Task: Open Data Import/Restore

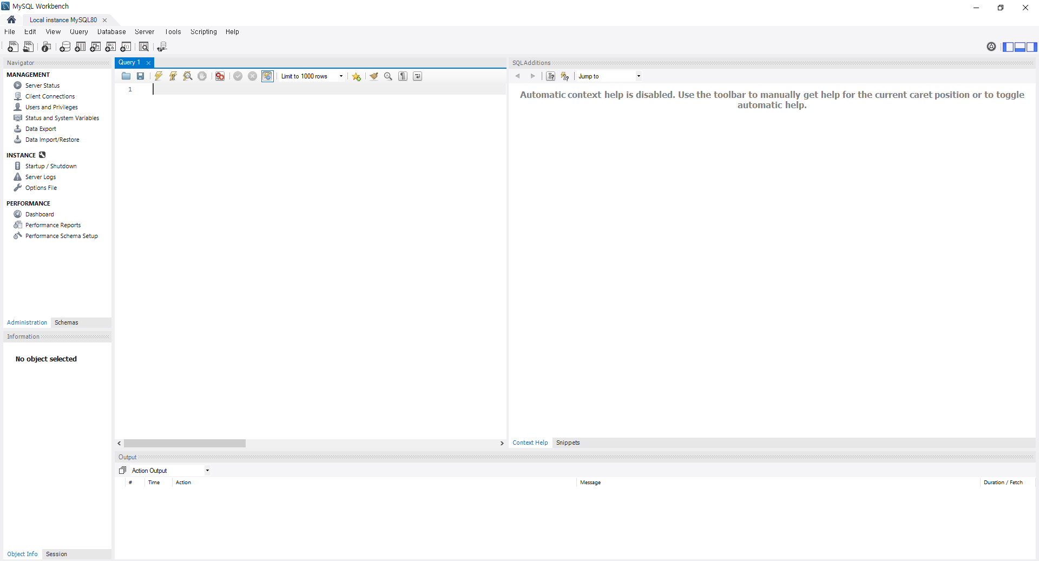Action: pos(52,140)
